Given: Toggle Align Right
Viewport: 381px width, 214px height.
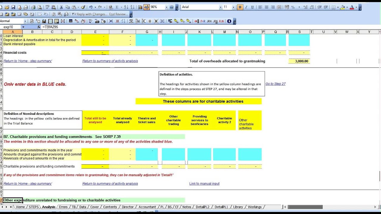Looking at the screenshot, I should 273,7.
